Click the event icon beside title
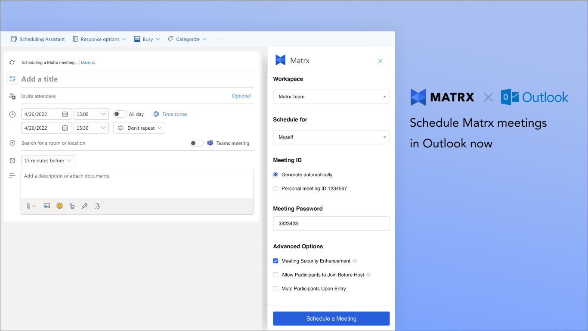 click(x=12, y=79)
